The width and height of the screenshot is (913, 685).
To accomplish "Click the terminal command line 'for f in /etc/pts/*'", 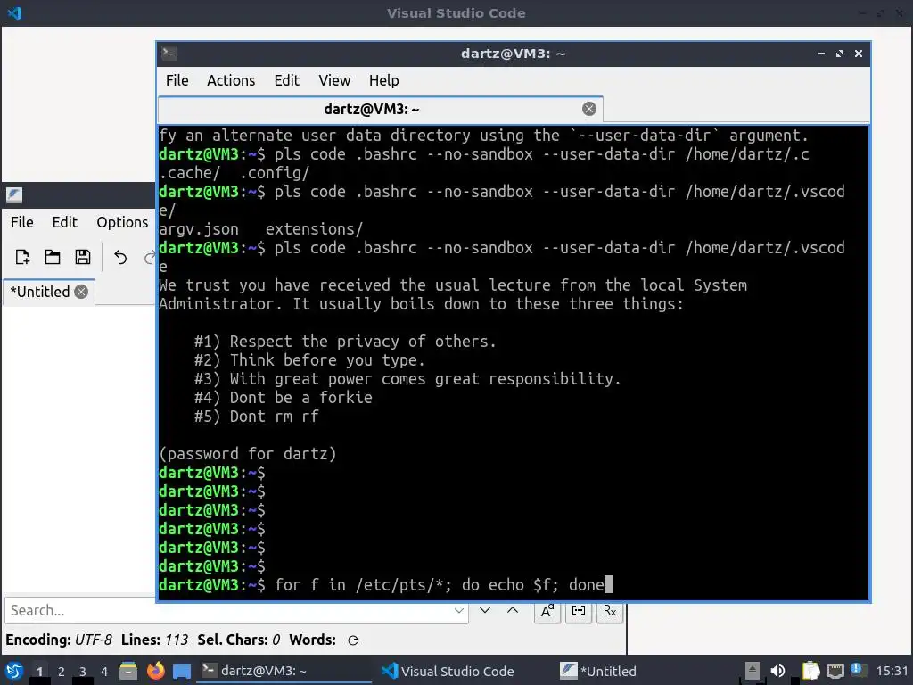I will pos(440,584).
